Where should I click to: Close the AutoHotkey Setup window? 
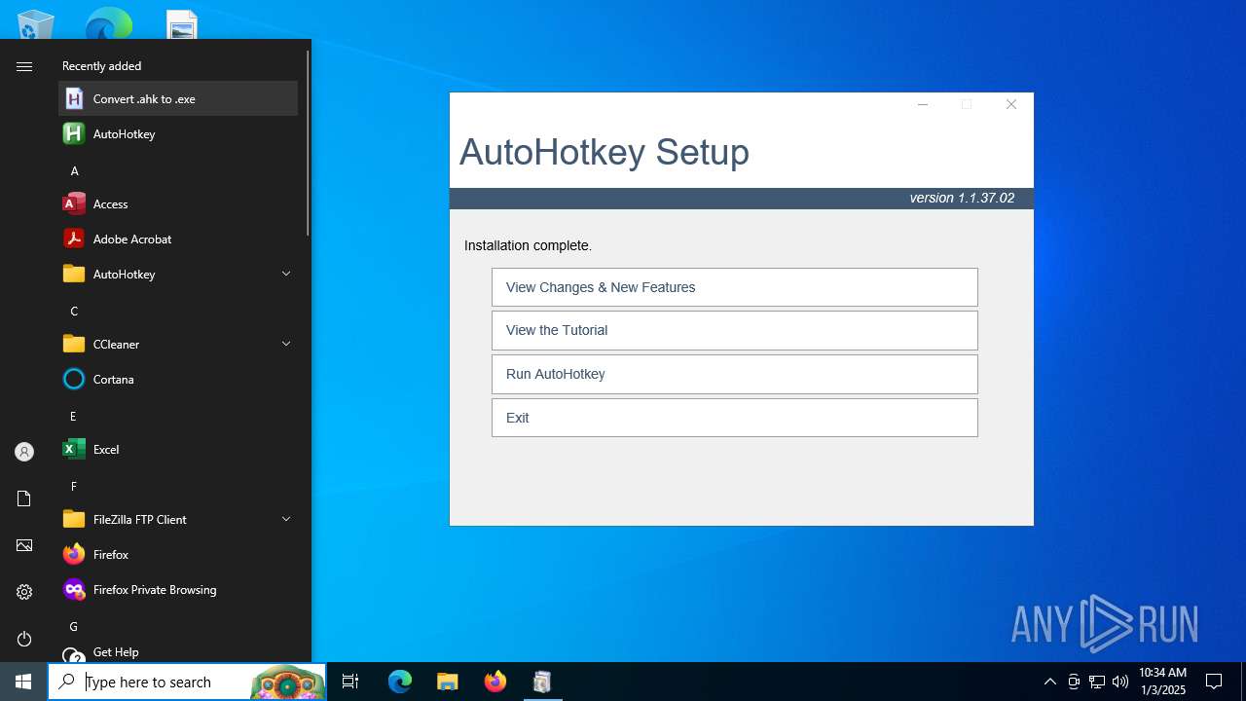[x=1011, y=104]
